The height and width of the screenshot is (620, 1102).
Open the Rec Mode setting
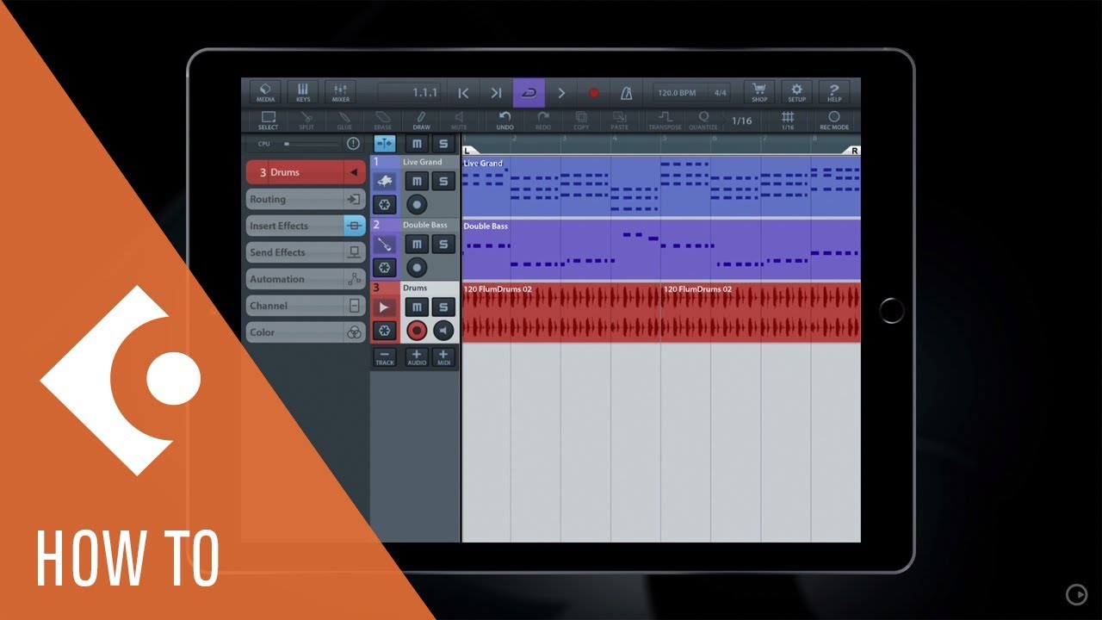coord(833,121)
